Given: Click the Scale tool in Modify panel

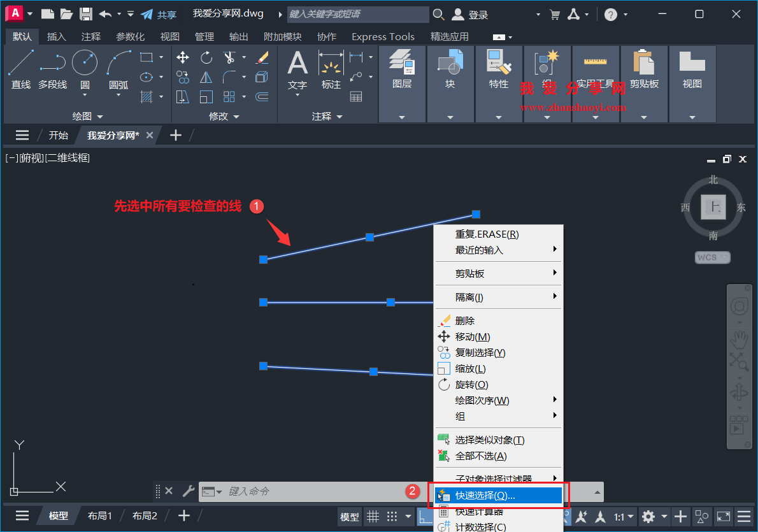Looking at the screenshot, I should coord(206,97).
